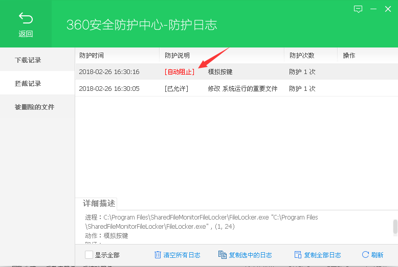Click 修改 系统运行的重要文件 description
The image size is (398, 267).
pos(242,89)
